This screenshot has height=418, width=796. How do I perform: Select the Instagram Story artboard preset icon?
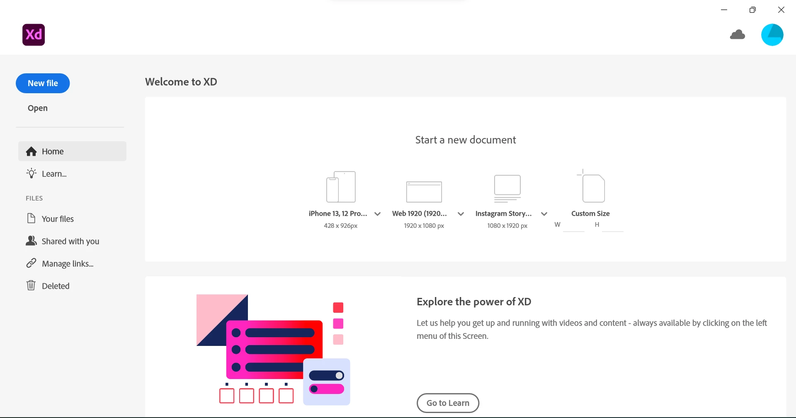507,188
